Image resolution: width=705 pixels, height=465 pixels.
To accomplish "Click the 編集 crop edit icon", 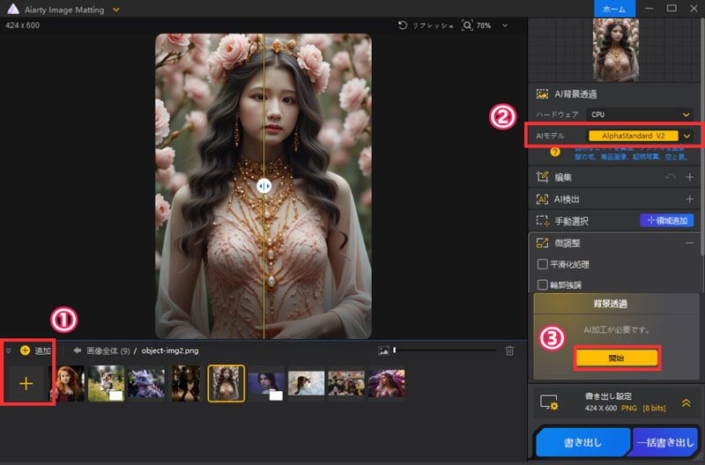I will [x=542, y=177].
